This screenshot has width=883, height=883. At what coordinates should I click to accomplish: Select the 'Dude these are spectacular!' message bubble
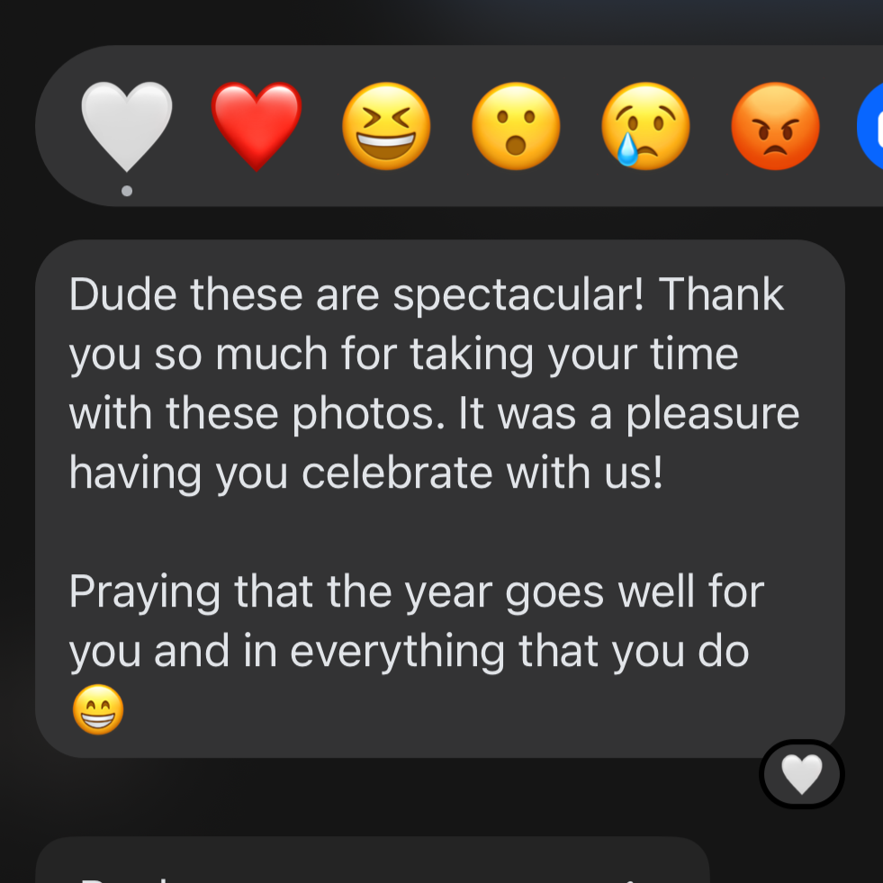pyautogui.click(x=440, y=499)
